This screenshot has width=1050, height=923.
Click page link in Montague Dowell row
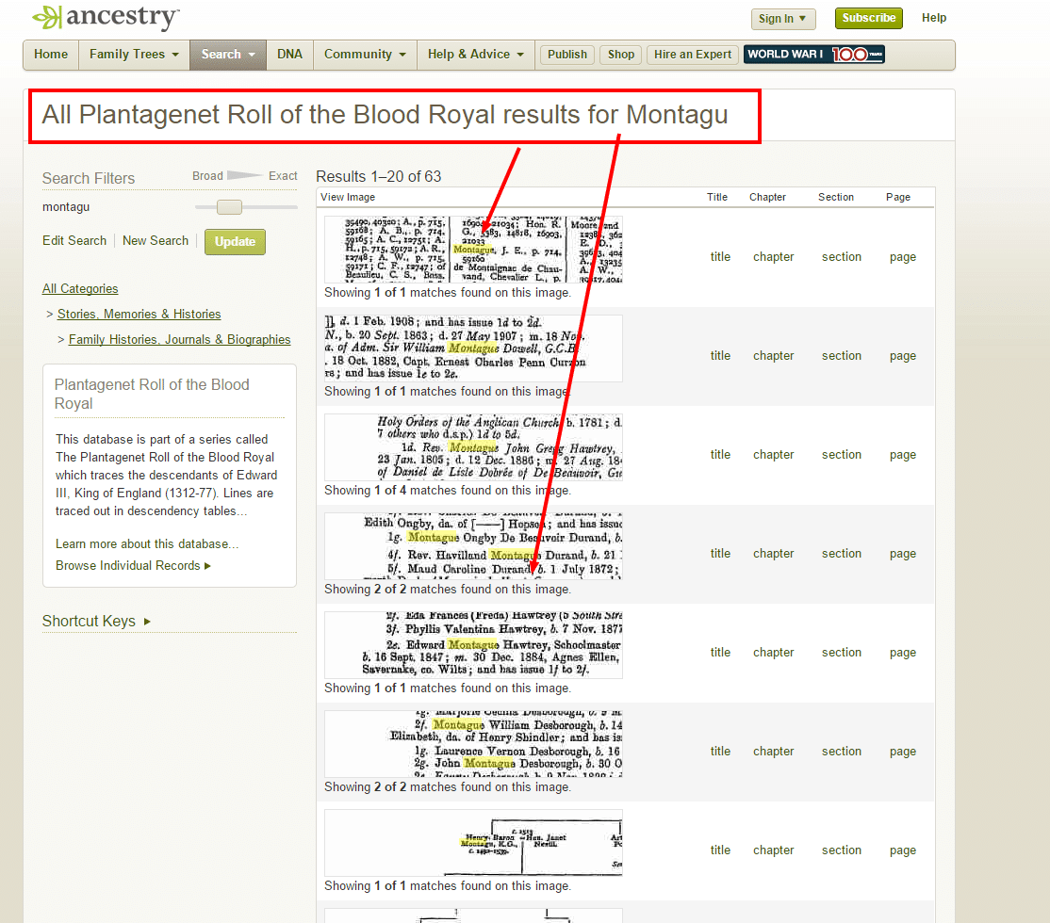(x=903, y=356)
